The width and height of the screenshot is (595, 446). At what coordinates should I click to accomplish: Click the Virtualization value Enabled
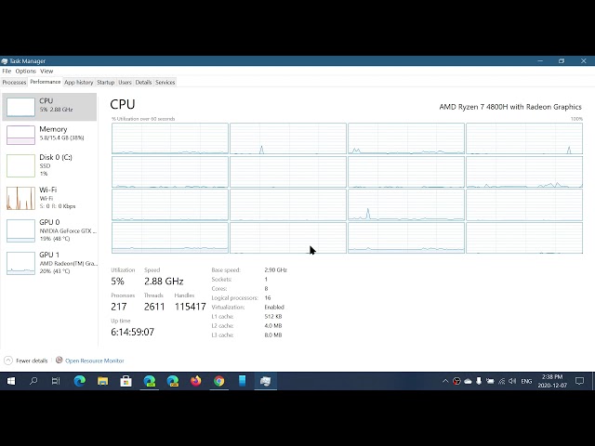tap(274, 308)
